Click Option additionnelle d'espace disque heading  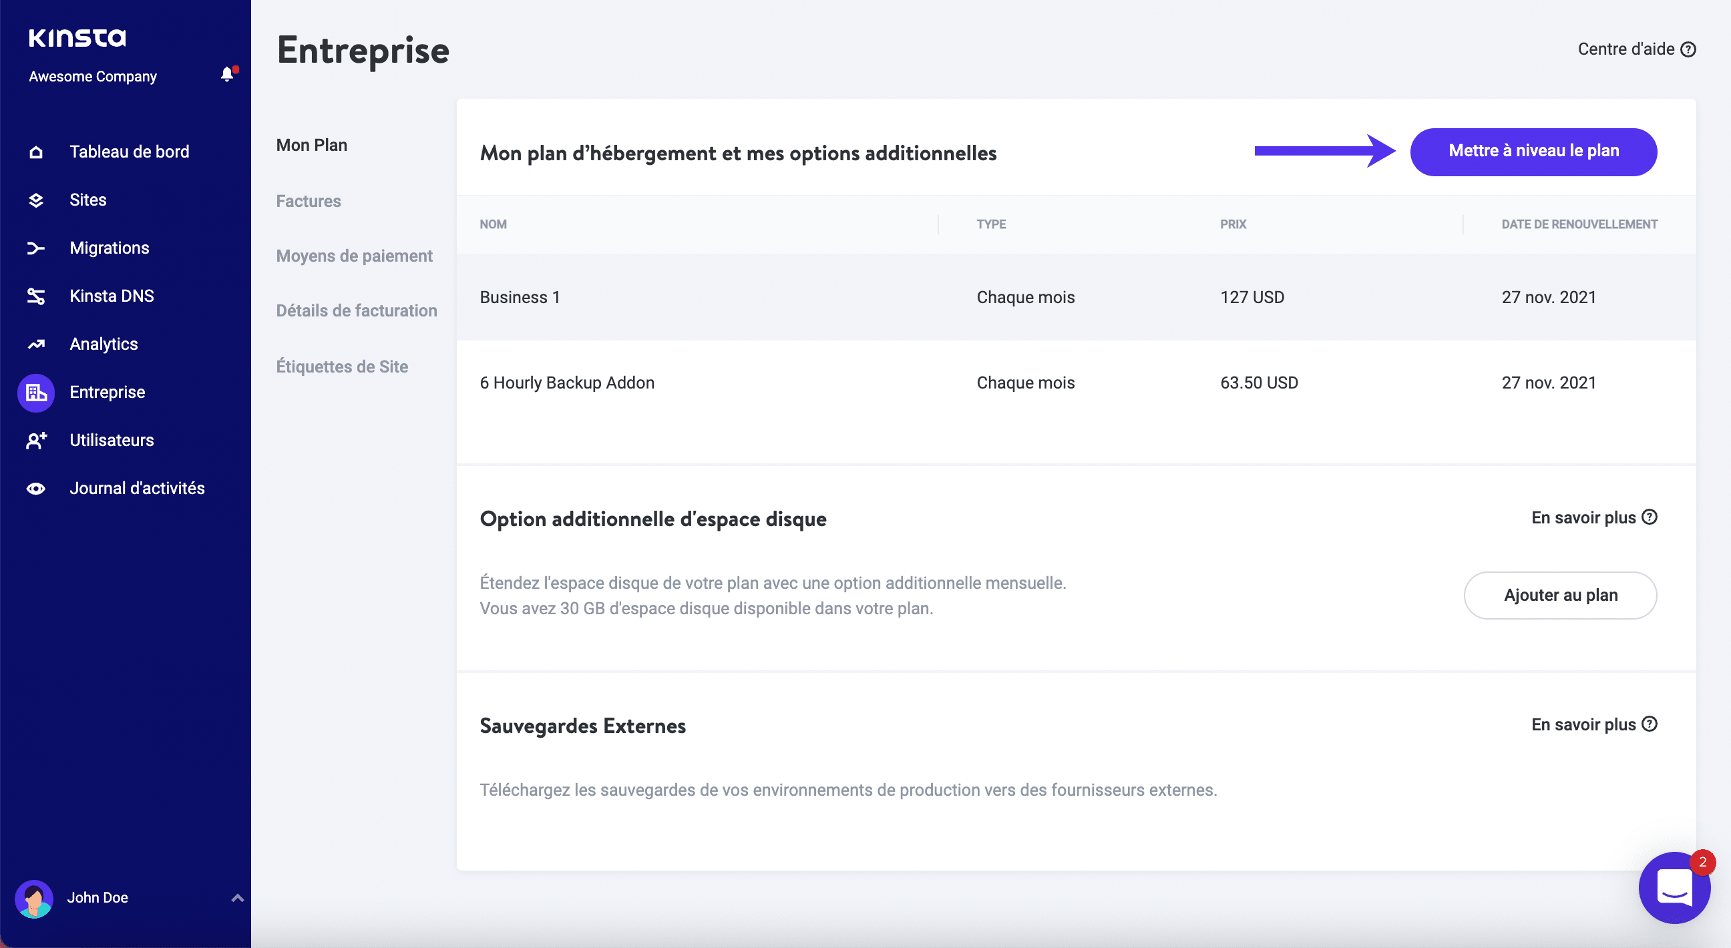click(653, 519)
